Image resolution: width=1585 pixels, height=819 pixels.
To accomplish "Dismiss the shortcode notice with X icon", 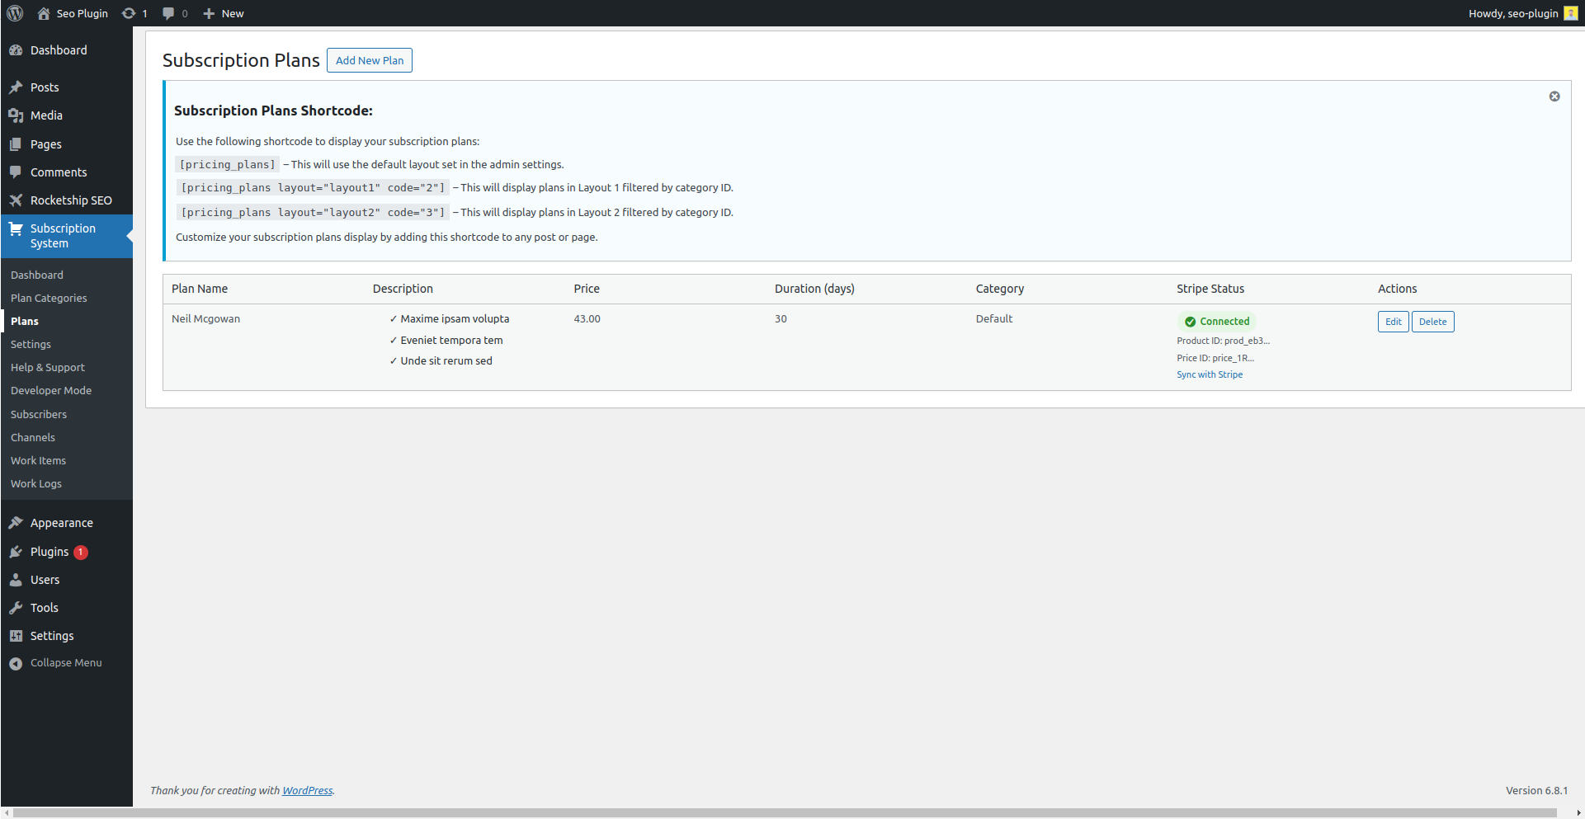I will tap(1554, 96).
